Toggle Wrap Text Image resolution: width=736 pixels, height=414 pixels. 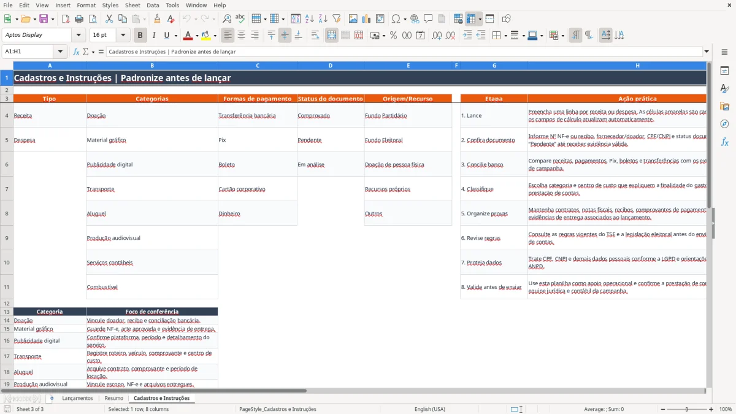pos(315,36)
